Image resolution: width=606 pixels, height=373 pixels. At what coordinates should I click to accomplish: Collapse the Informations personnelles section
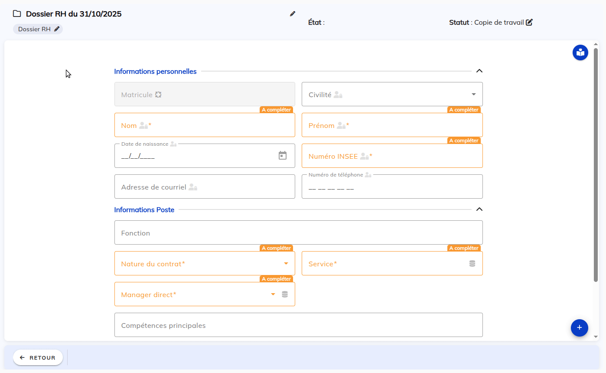click(479, 71)
